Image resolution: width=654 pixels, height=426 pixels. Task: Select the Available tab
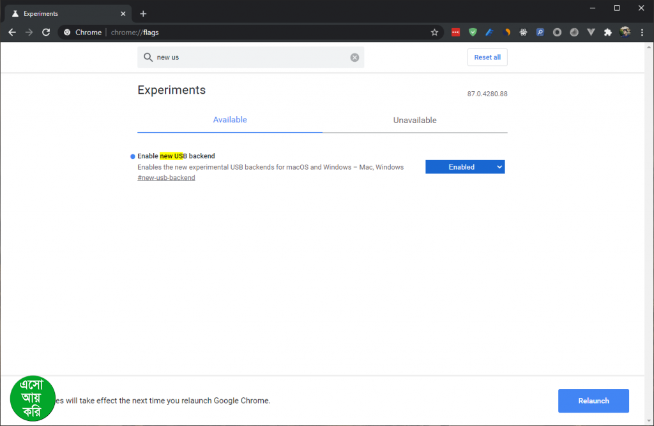point(230,120)
